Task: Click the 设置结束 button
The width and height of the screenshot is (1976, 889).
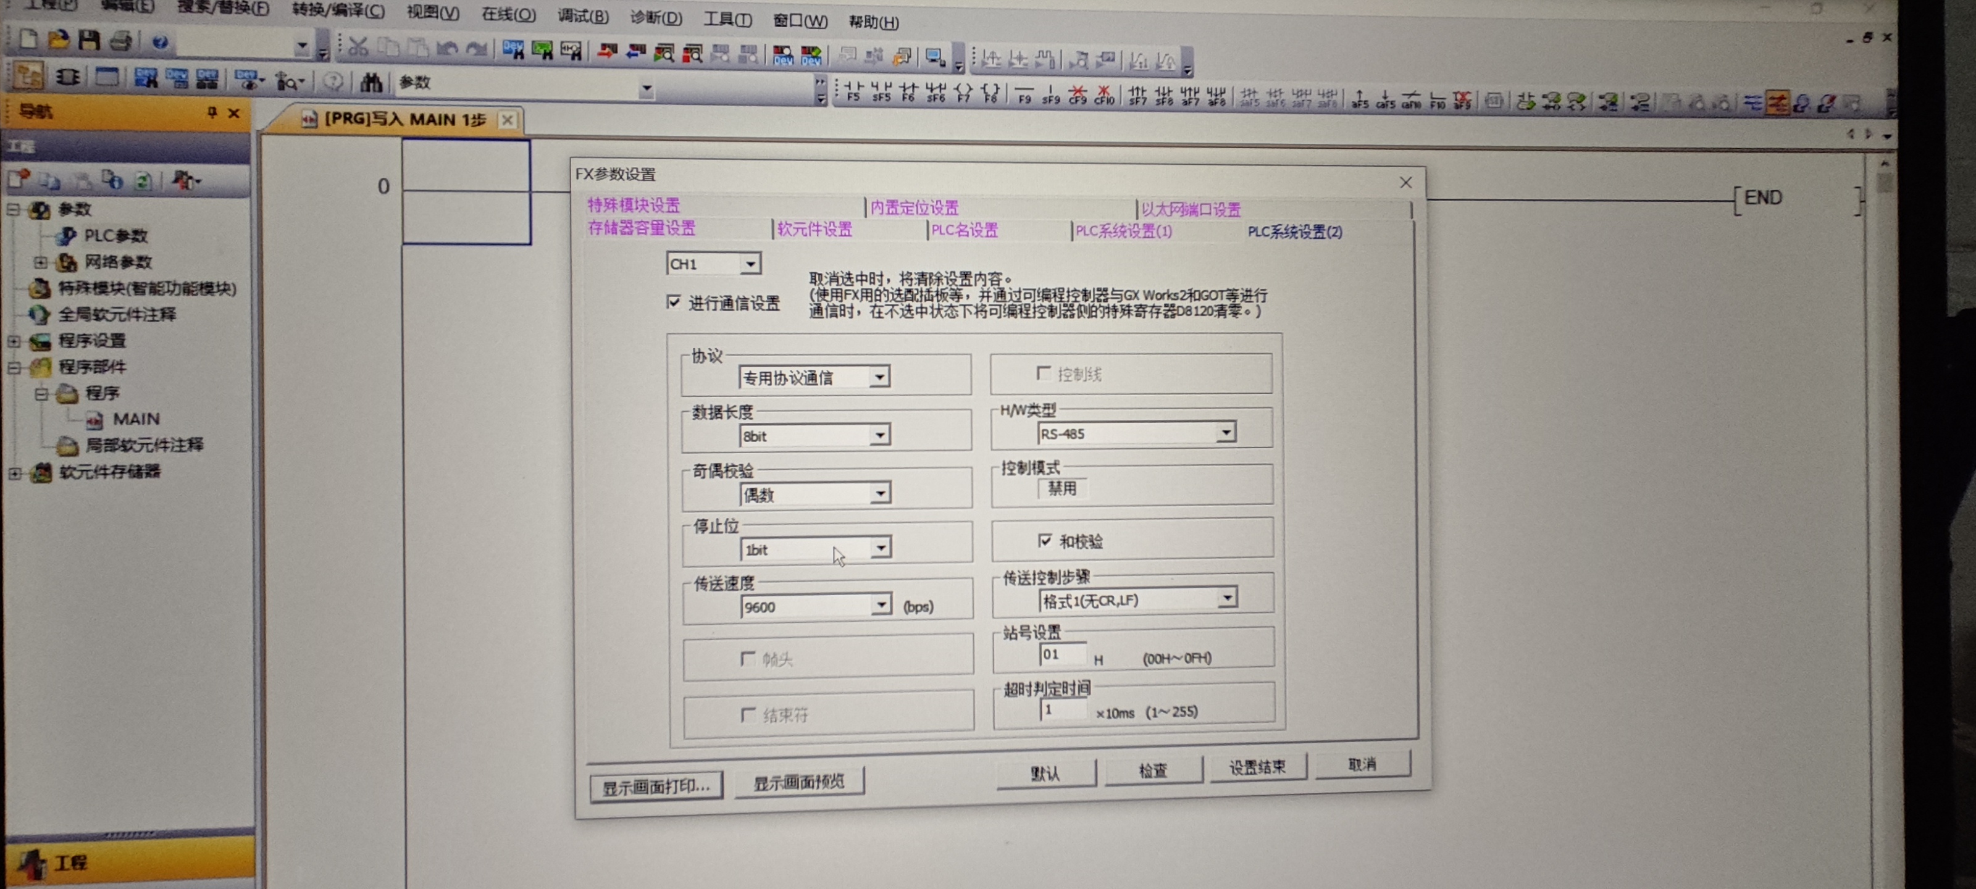Action: click(1258, 766)
